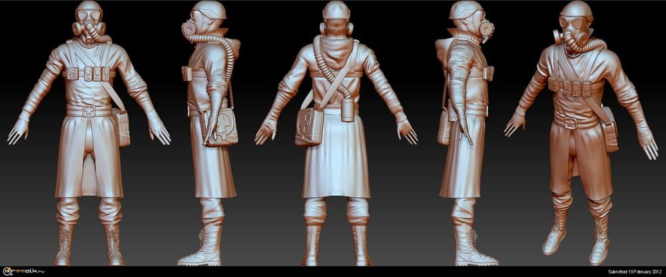
Task: Click the medic cross bag on back view figure
Action: 309,126
